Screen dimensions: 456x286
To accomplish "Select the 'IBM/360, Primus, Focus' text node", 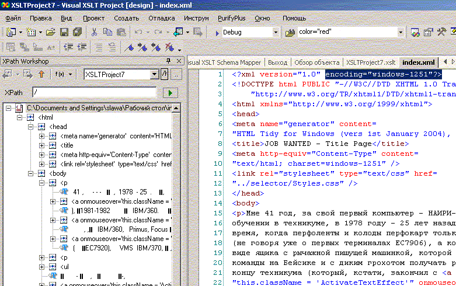I will point(127,229).
